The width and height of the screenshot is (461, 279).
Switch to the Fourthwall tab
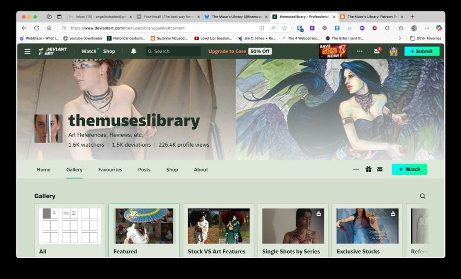tap(168, 17)
